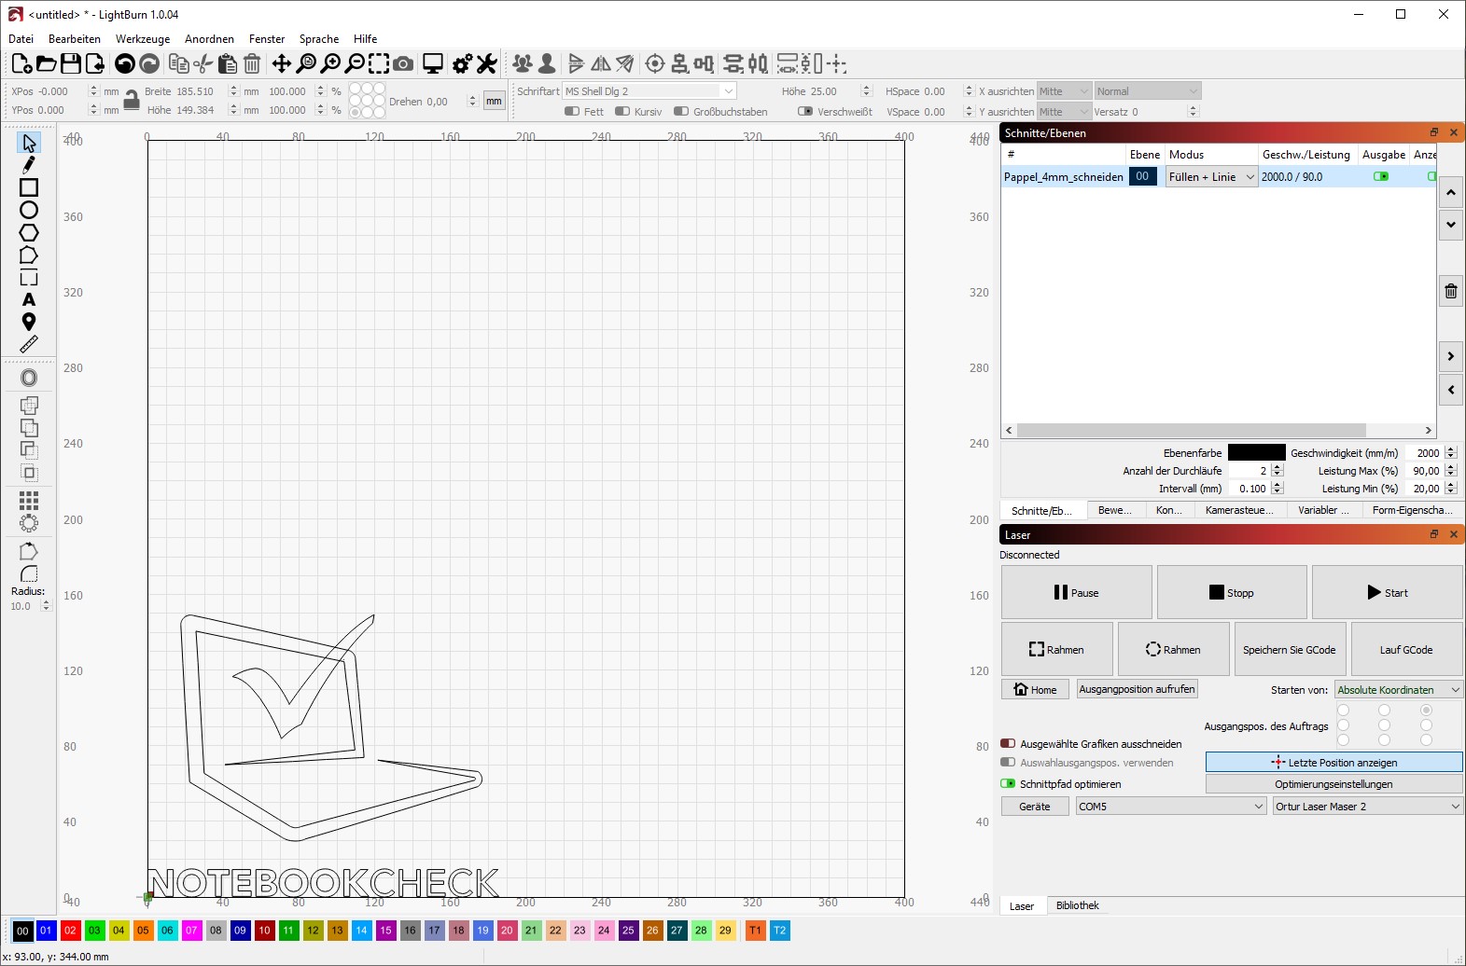1466x966 pixels.
Task: Open Y ausrichten Mitte dropdown
Action: click(1064, 112)
